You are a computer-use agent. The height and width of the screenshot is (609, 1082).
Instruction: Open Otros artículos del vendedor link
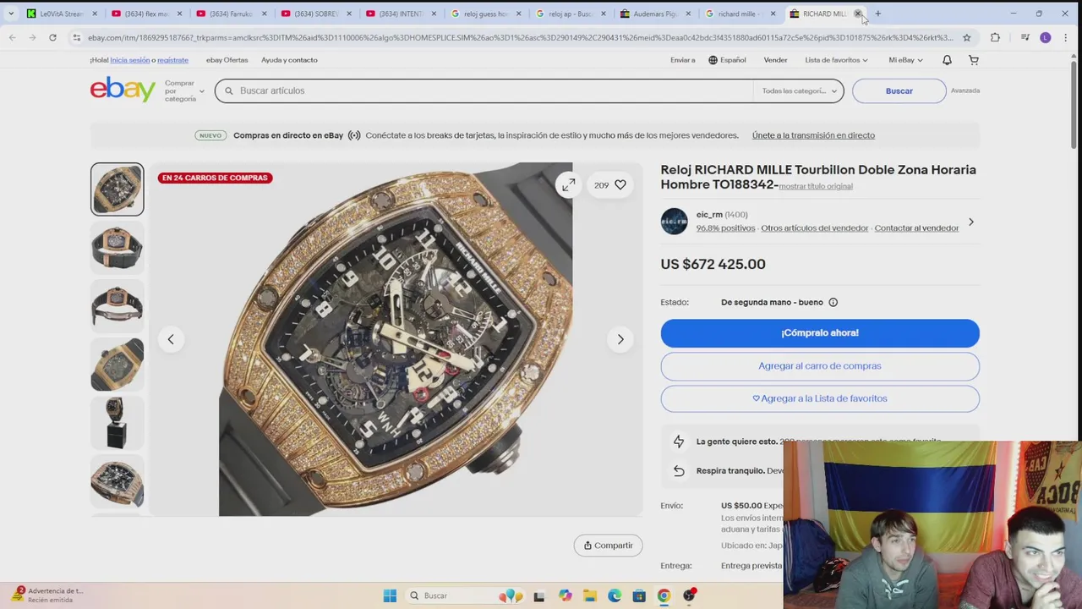[x=814, y=228]
